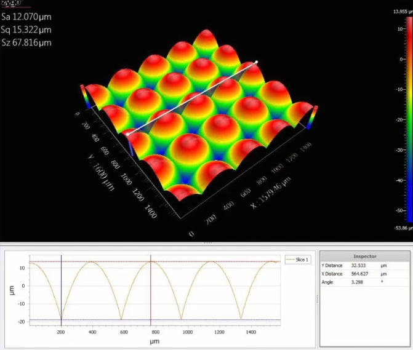
Task: Click the small color legend at right surface corner
Action: [x=313, y=117]
